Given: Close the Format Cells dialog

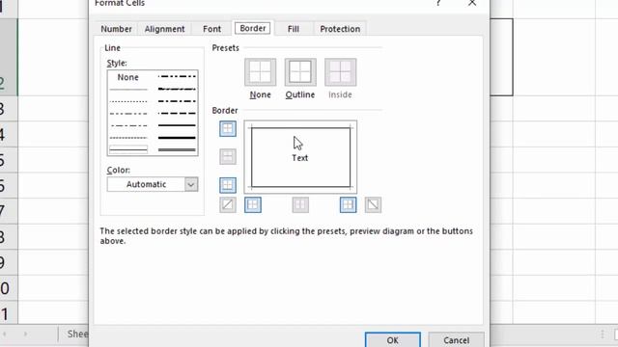Looking at the screenshot, I should click(472, 3).
